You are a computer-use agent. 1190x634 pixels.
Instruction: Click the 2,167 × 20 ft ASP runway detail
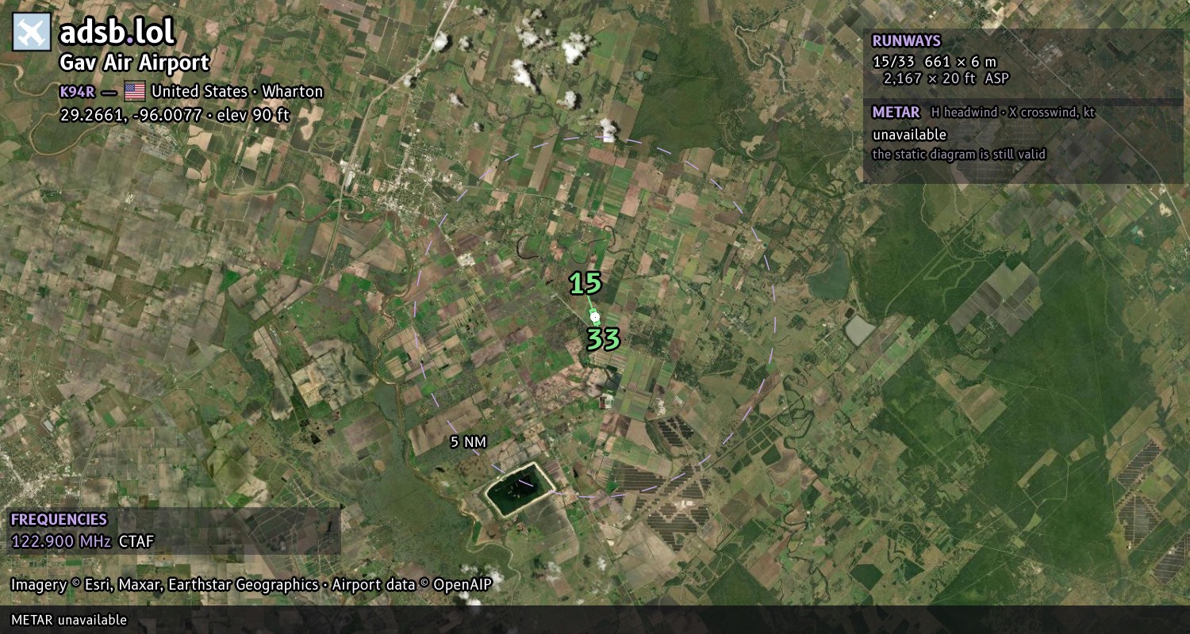click(947, 78)
